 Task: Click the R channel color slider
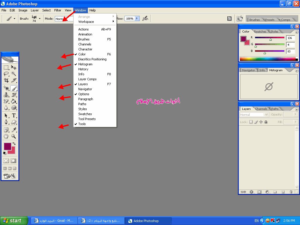pyautogui.click(x=270, y=38)
